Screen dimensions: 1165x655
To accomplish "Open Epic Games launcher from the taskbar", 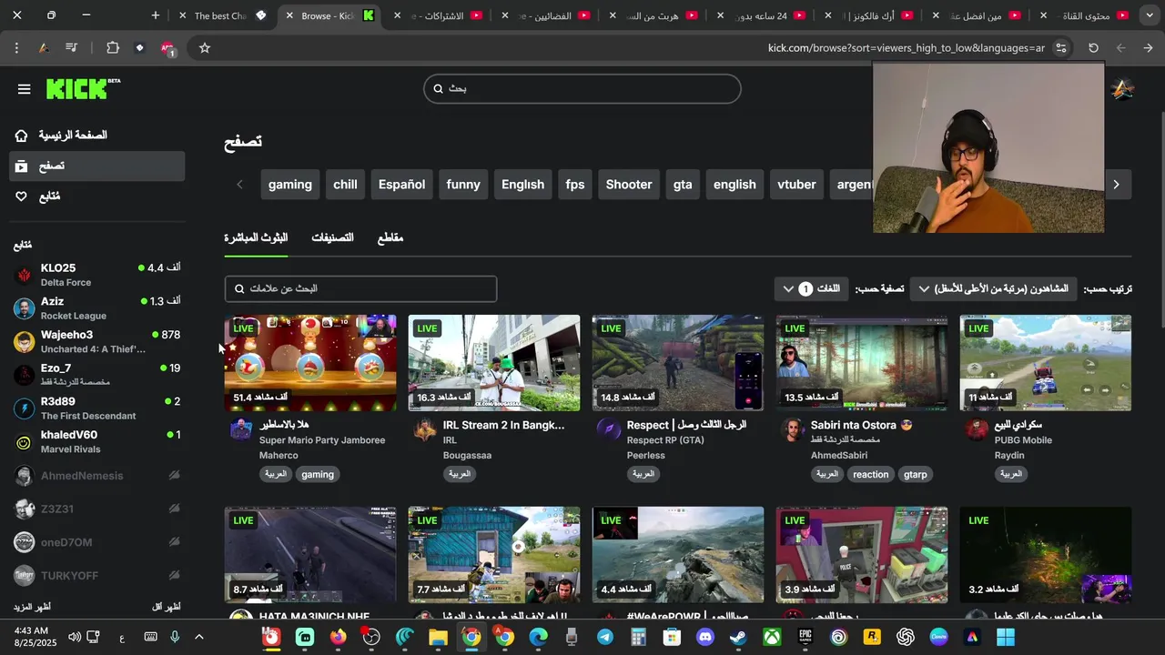I will 805,637.
